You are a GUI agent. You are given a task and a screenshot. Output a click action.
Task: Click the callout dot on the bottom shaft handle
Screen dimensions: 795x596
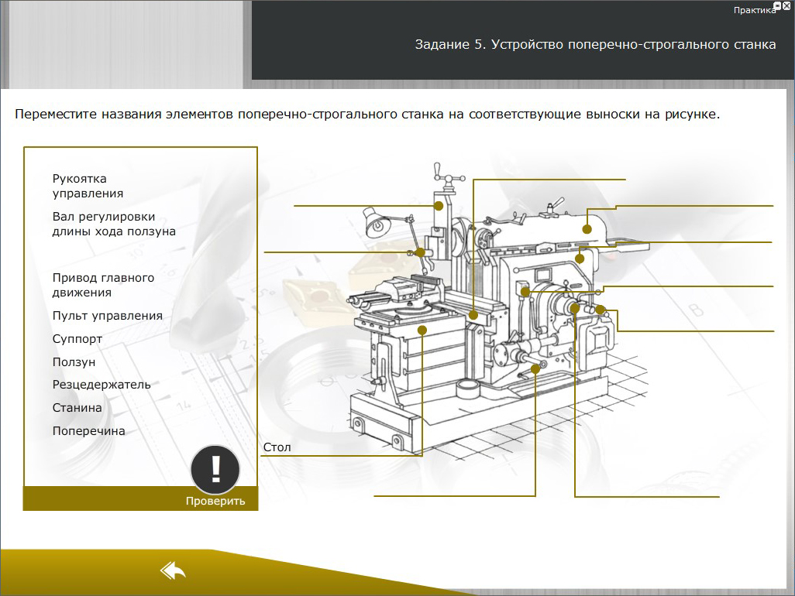(535, 371)
